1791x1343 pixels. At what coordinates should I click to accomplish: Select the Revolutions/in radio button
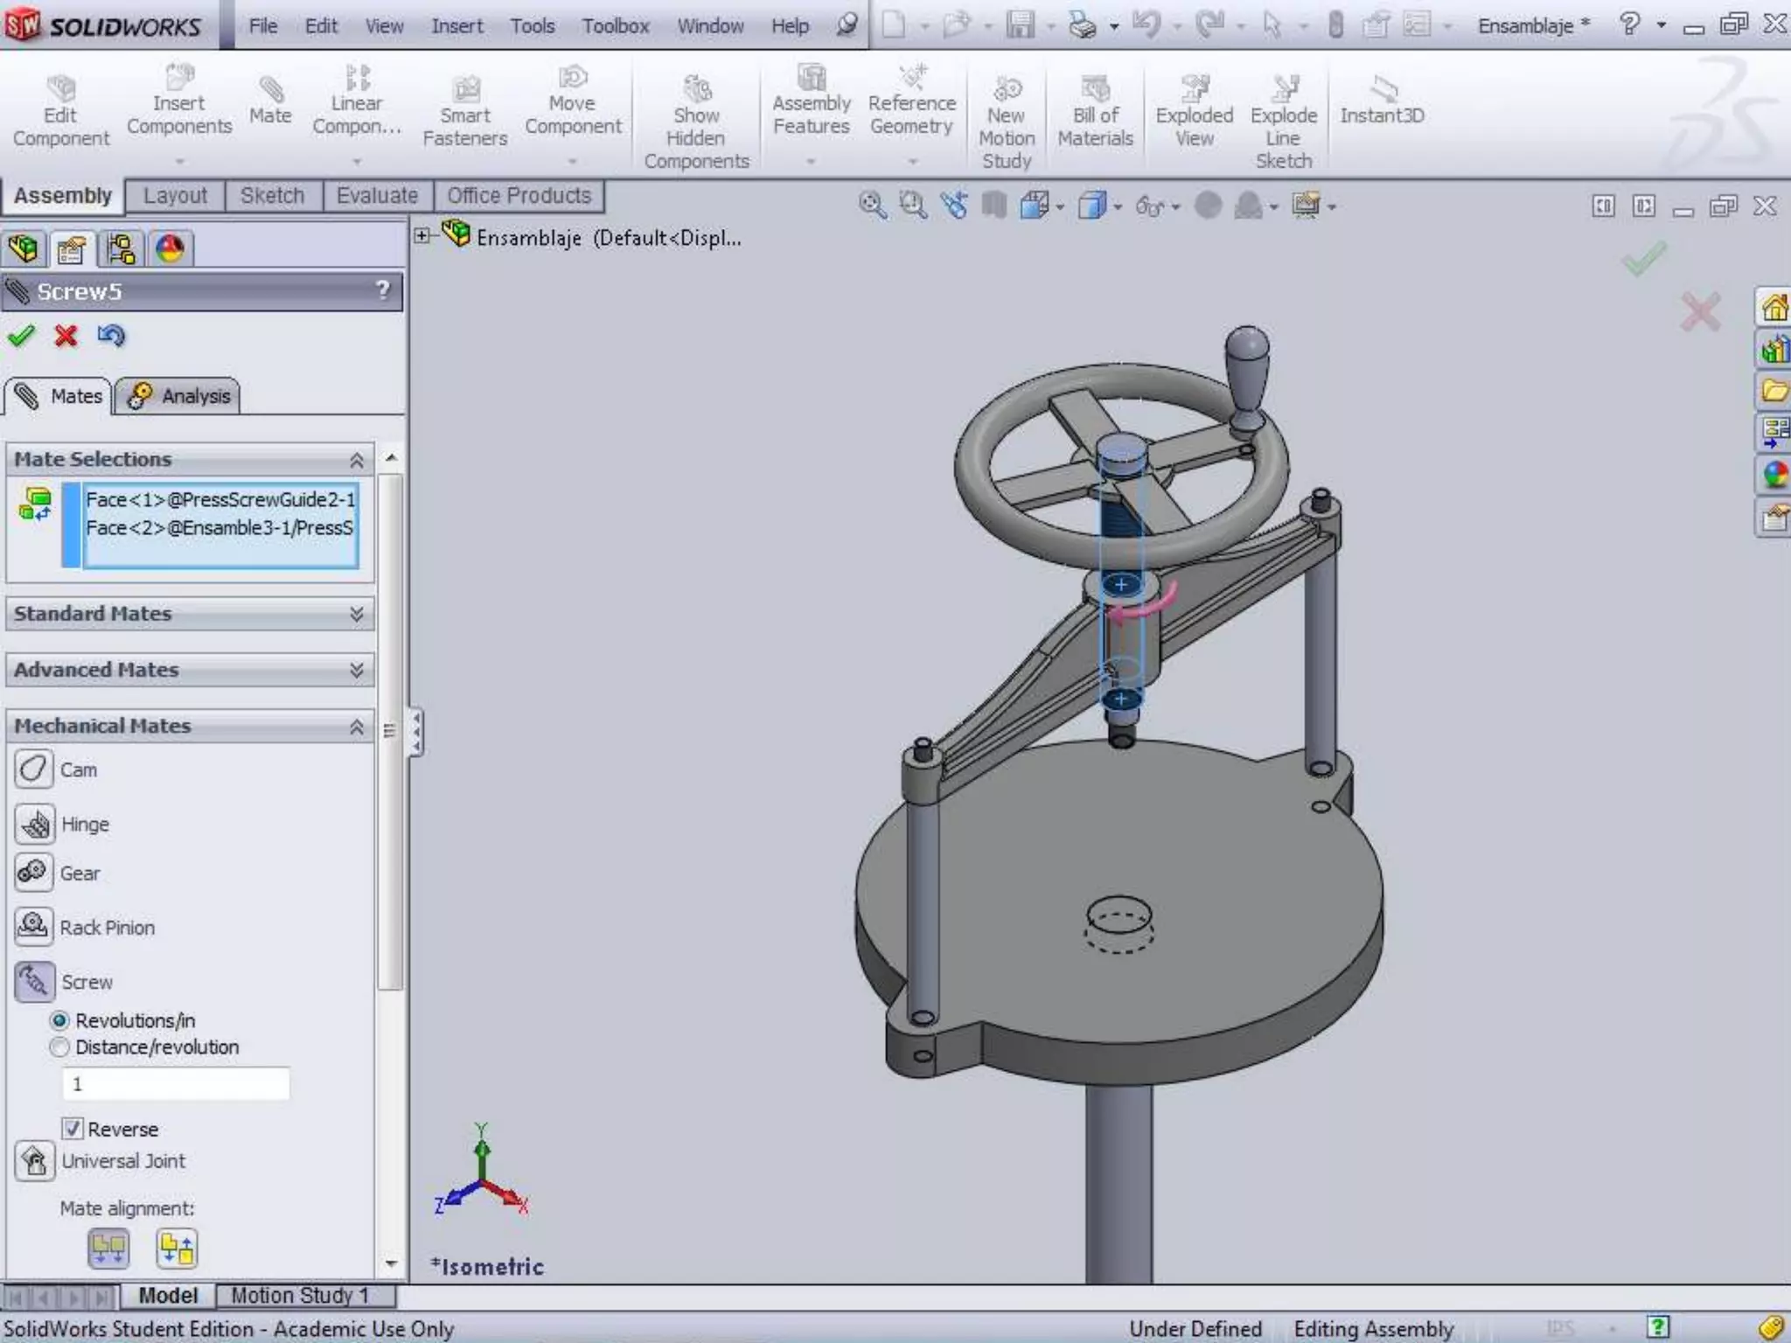click(x=59, y=1020)
